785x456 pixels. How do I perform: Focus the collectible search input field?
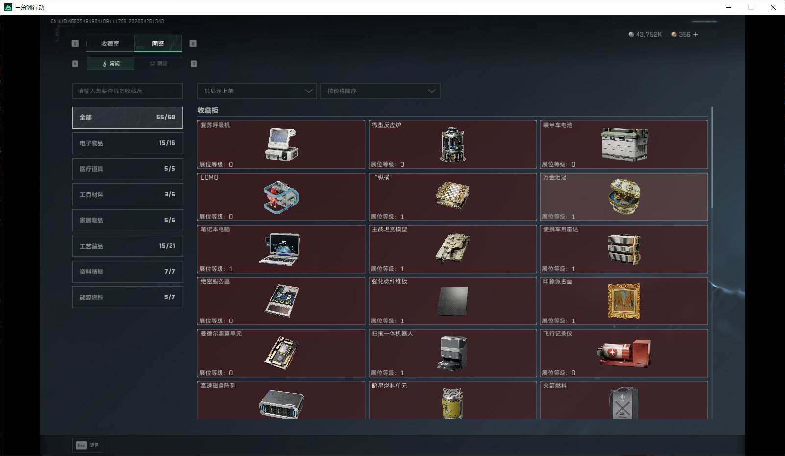point(127,91)
